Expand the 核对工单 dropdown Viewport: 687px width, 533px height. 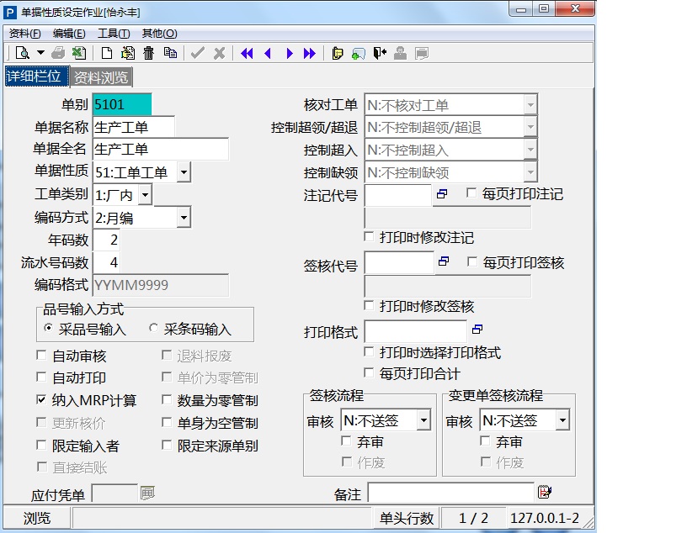530,105
